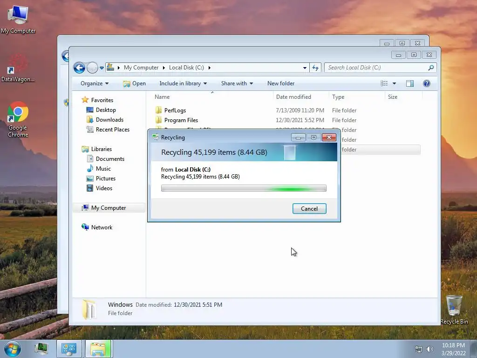The width and height of the screenshot is (477, 358).
Task: Close the Recycling dialog with red X
Action: (x=329, y=138)
